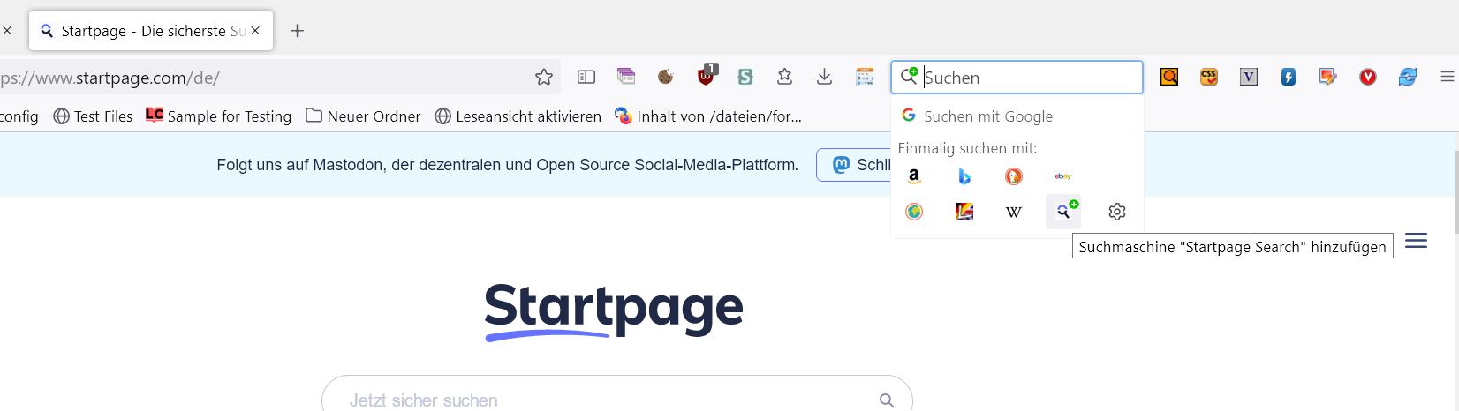This screenshot has width=1459, height=411.
Task: Search once with DuckDuckGo
Action: click(x=1014, y=176)
